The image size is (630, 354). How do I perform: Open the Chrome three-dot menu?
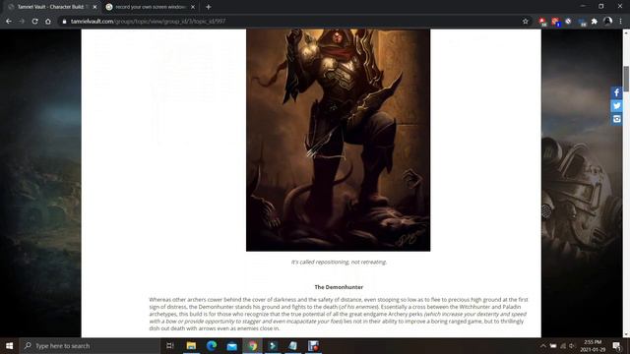621,22
